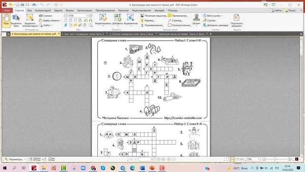
Task: Open the Edit (Редактировать) objects tool
Action: tap(103, 20)
